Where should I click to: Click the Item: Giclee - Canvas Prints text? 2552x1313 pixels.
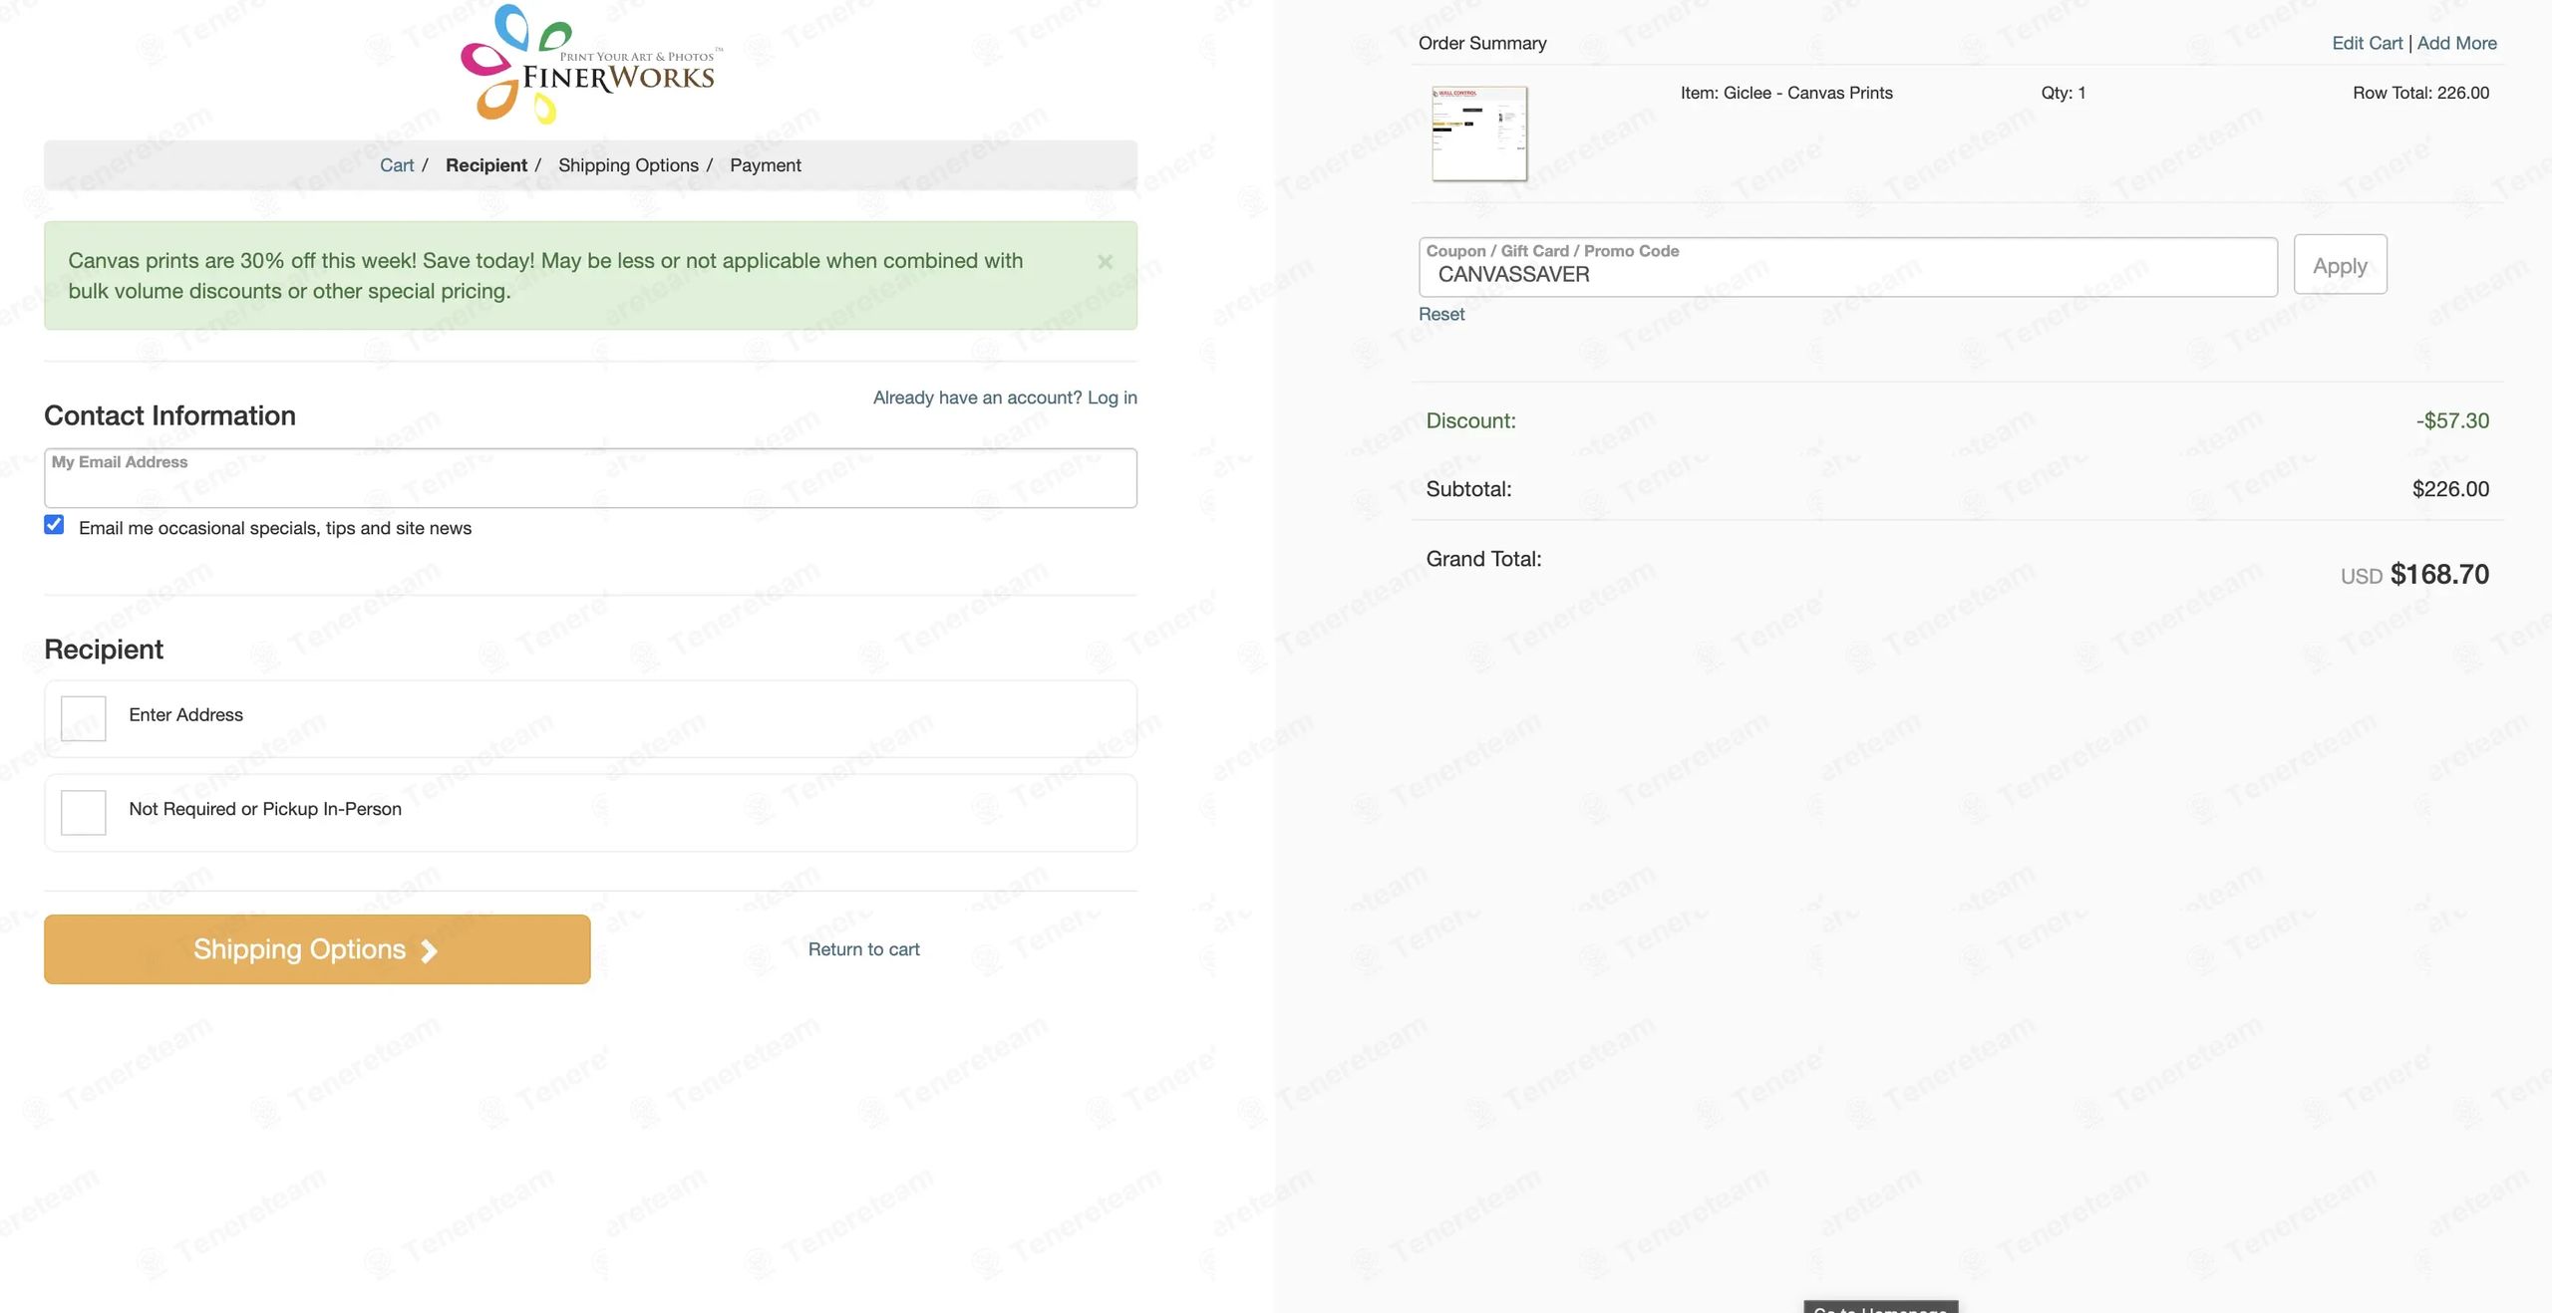tap(1786, 93)
